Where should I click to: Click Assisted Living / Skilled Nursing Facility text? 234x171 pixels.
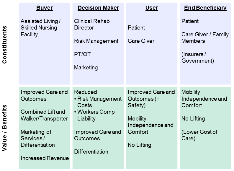(40, 28)
